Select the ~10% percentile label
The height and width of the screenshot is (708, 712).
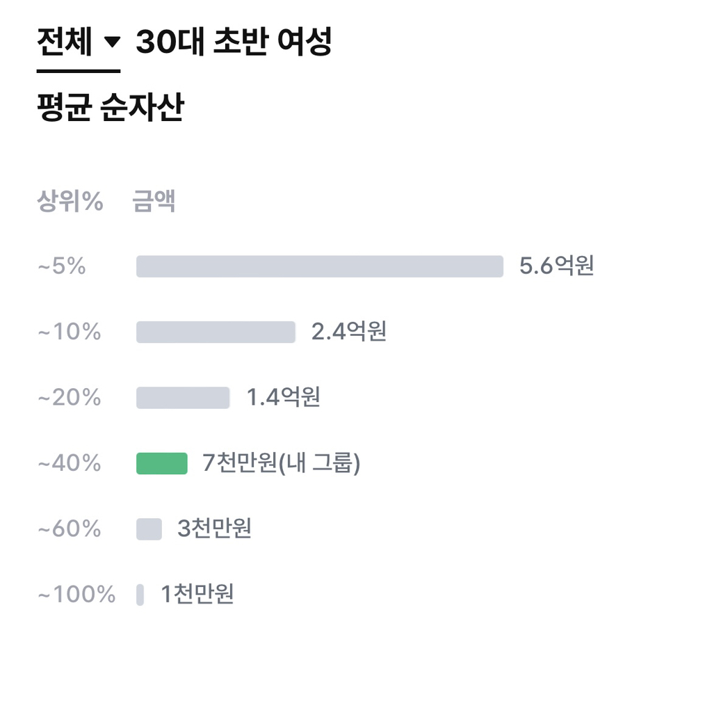pyautogui.click(x=69, y=332)
